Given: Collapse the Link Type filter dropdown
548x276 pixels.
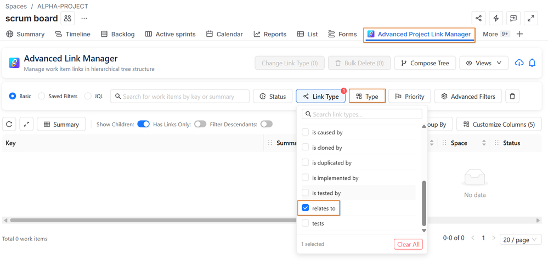Looking at the screenshot, I should tap(320, 96).
